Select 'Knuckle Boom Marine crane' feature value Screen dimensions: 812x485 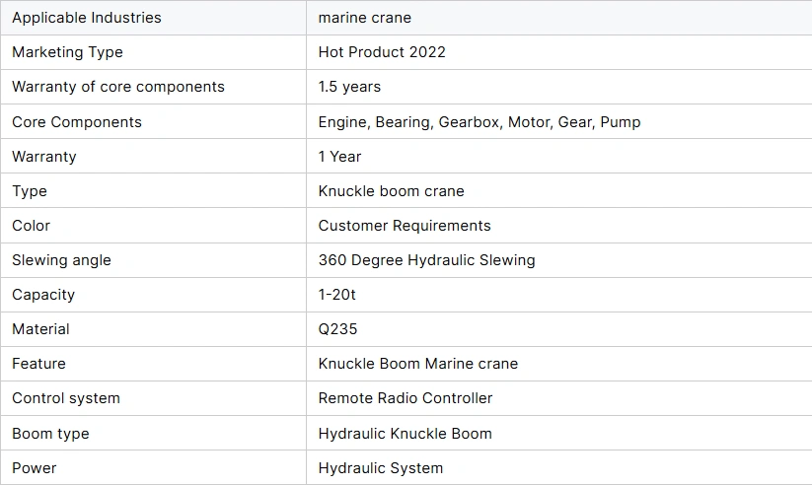click(x=418, y=364)
